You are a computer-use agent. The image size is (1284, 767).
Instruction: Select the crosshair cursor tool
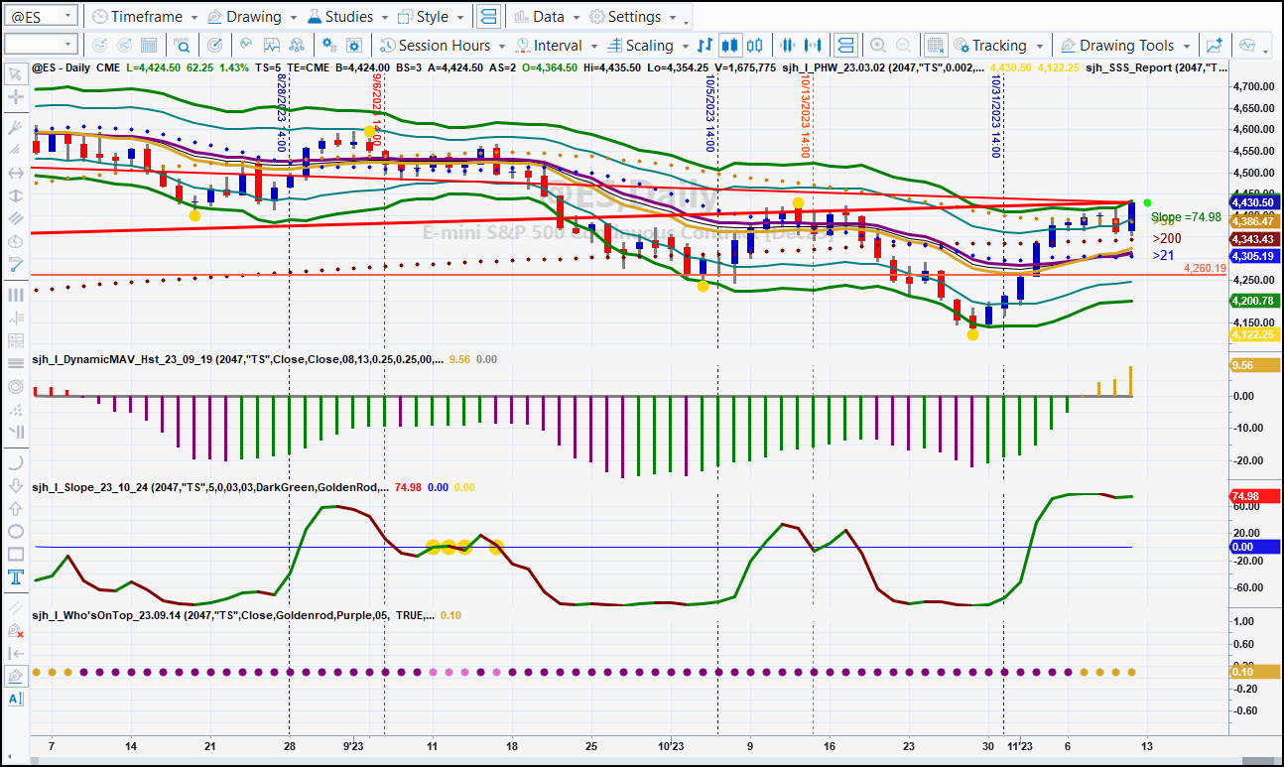coord(15,97)
